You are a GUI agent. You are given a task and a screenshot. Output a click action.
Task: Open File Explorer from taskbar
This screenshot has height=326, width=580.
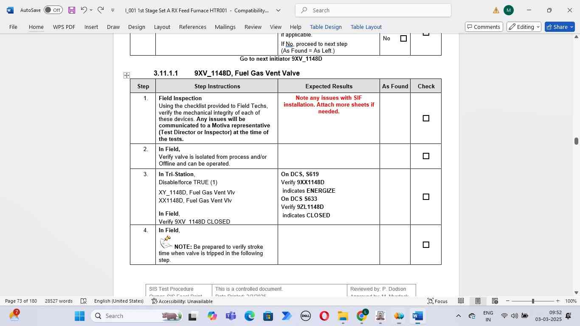(343, 316)
